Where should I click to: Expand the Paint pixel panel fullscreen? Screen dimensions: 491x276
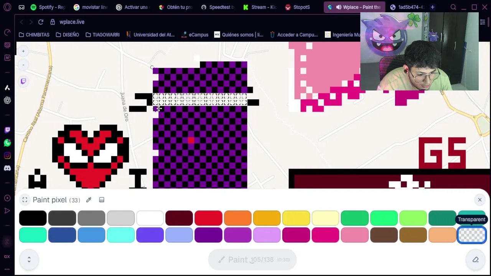point(25,200)
